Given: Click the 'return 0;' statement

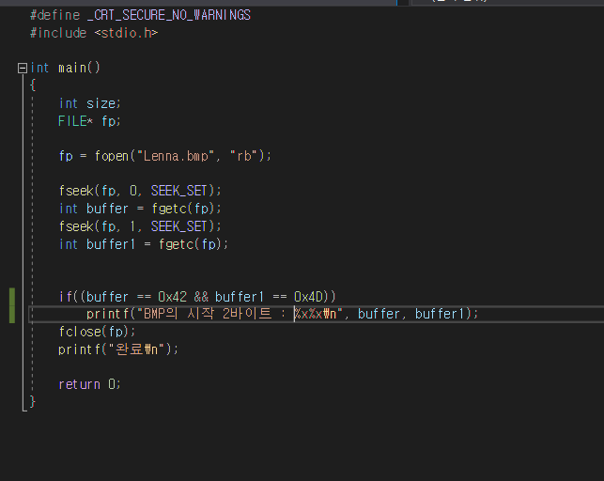Looking at the screenshot, I should click(x=90, y=384).
